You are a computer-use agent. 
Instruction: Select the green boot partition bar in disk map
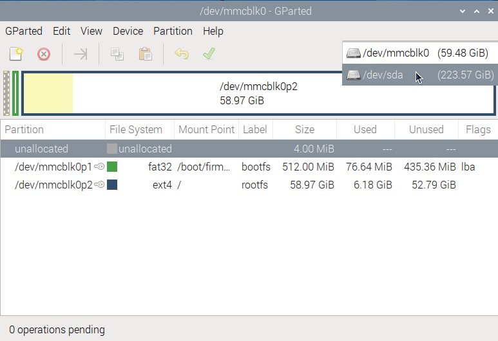point(15,93)
